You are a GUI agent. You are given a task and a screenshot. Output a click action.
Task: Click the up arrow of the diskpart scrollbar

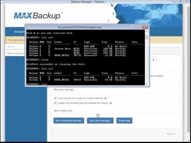146,31
